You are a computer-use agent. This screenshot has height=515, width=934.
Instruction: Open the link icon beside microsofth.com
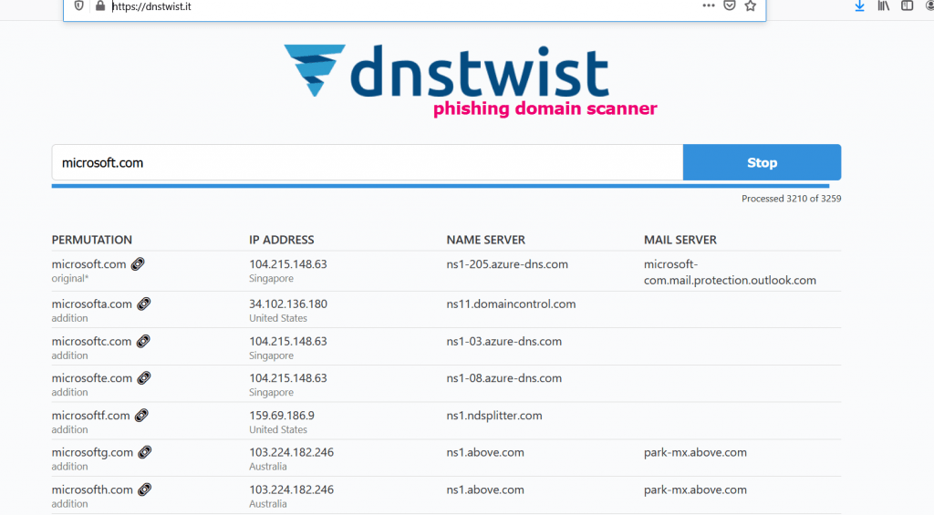coord(144,489)
